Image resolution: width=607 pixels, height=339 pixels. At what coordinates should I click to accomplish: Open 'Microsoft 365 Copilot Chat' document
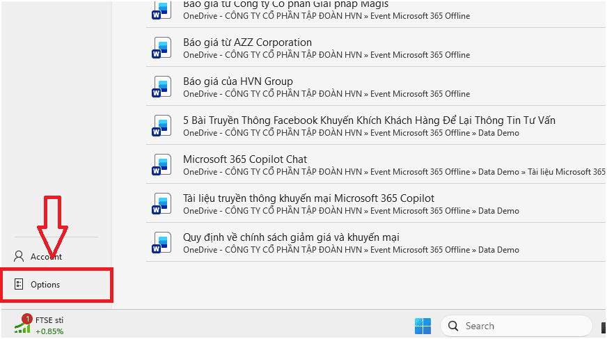coord(244,159)
